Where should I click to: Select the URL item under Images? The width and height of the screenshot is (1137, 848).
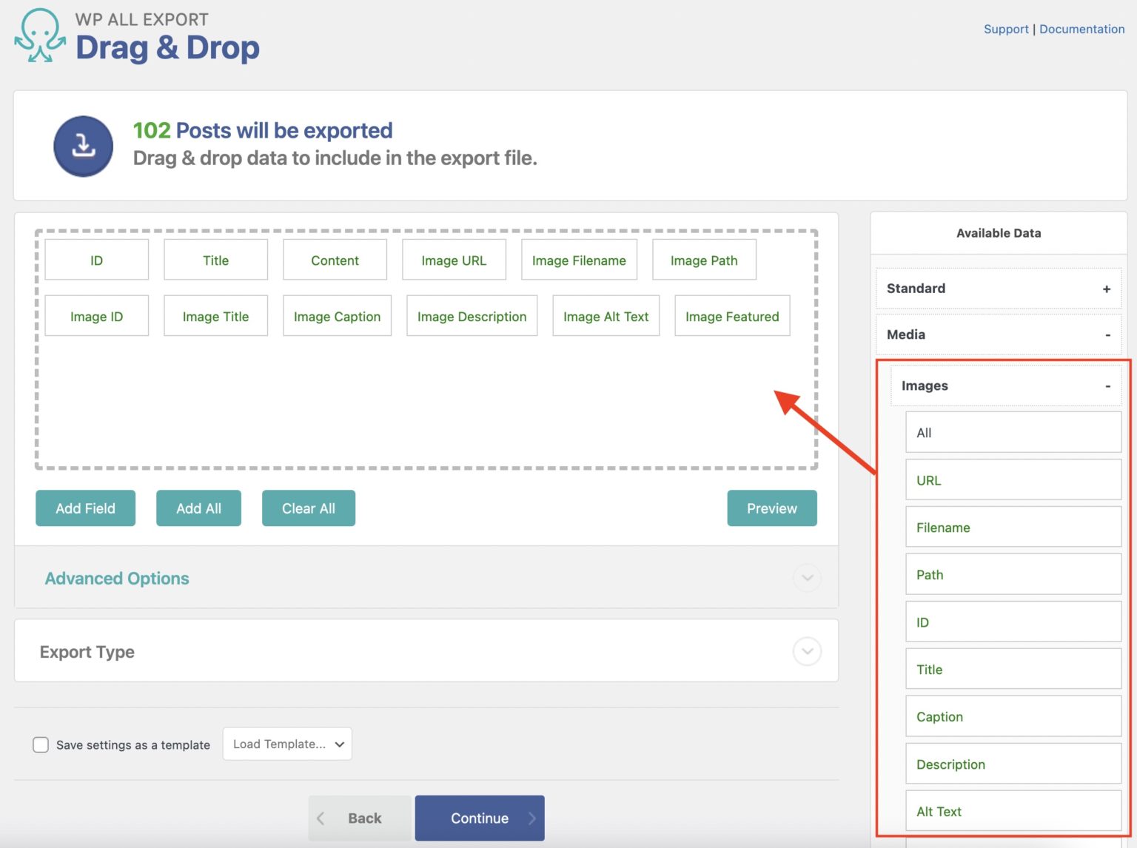coord(1013,479)
